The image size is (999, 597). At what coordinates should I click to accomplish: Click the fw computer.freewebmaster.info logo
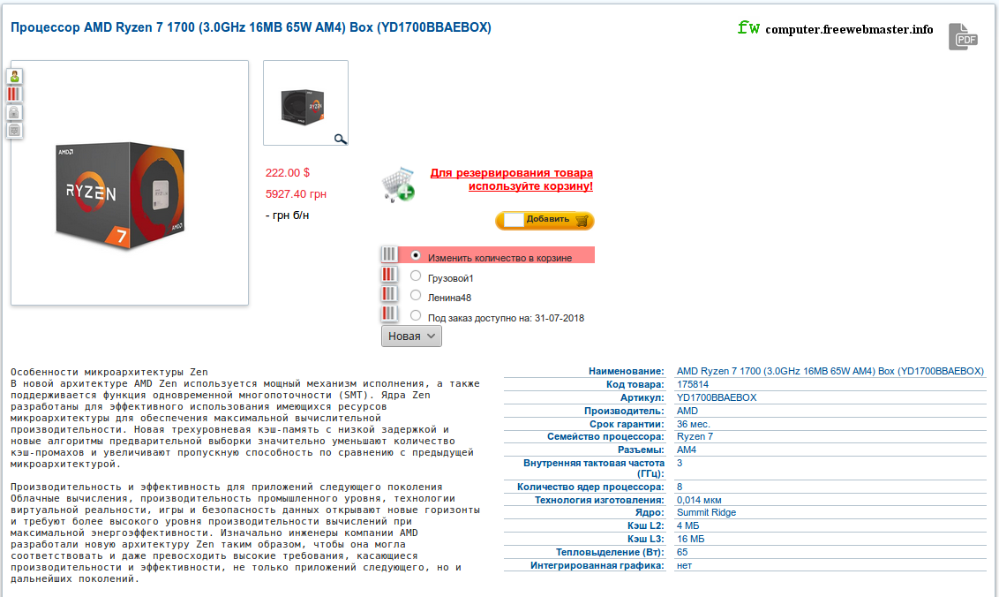pyautogui.click(x=835, y=28)
